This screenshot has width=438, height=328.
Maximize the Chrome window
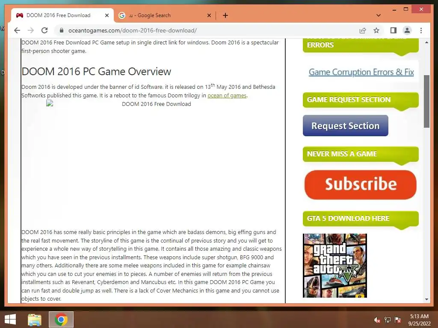tap(406, 9)
